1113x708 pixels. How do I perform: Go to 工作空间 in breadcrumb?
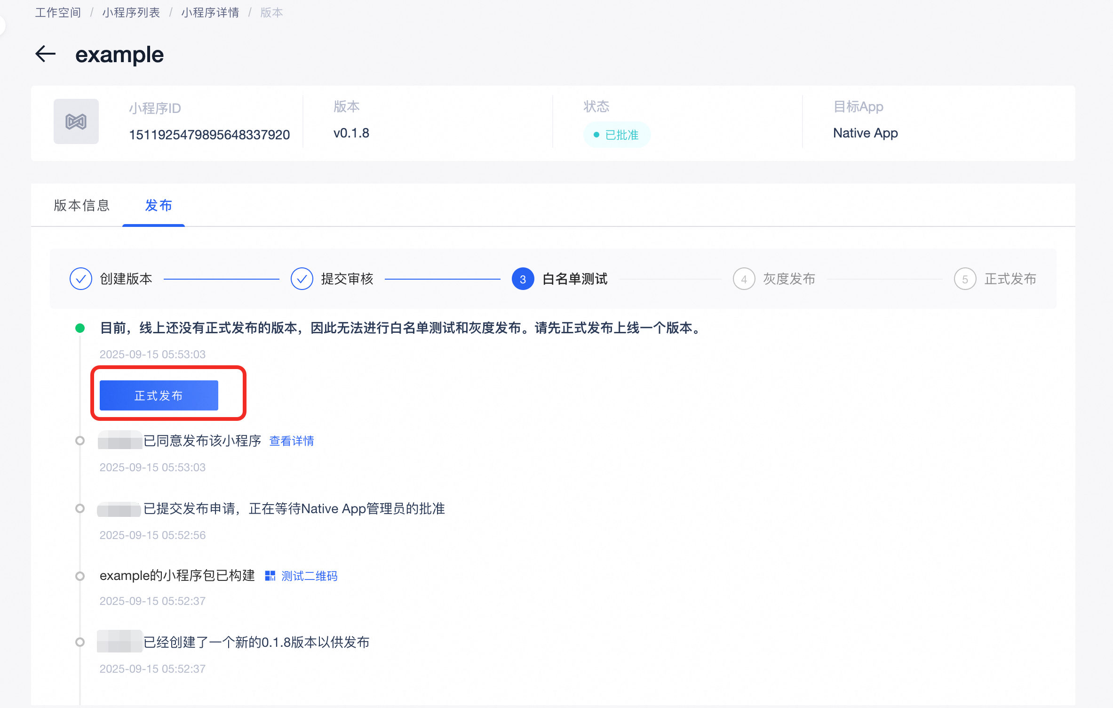(58, 13)
